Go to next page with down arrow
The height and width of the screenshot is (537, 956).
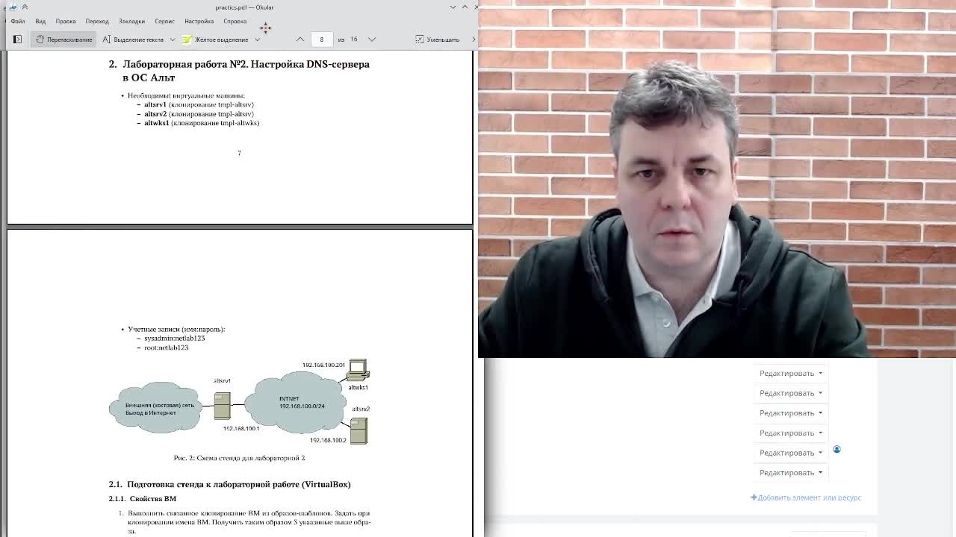[371, 40]
